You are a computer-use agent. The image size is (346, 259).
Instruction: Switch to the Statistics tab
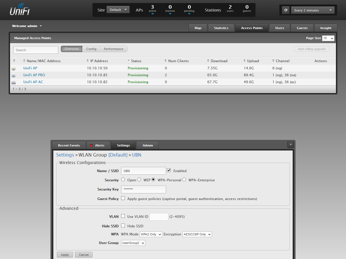[x=221, y=28]
